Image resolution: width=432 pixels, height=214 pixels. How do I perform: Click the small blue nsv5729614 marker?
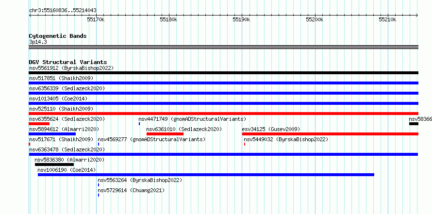(99, 195)
